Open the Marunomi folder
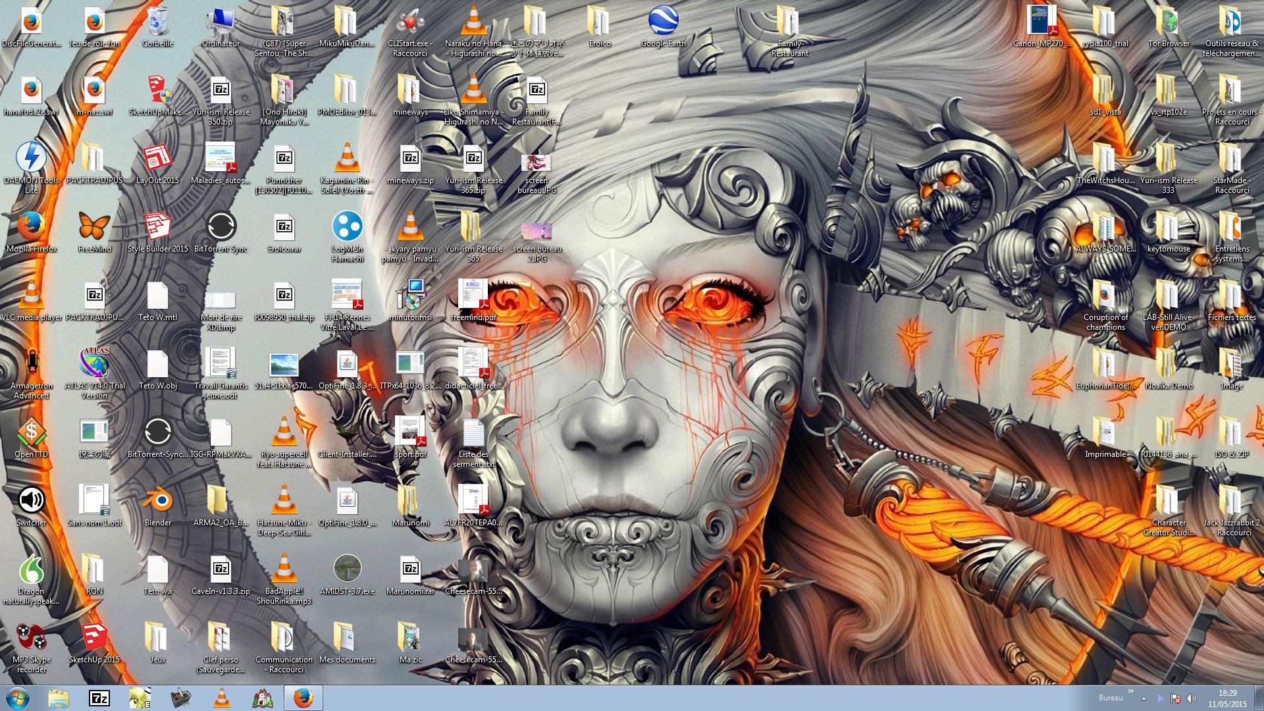The width and height of the screenshot is (1264, 711). (x=410, y=506)
